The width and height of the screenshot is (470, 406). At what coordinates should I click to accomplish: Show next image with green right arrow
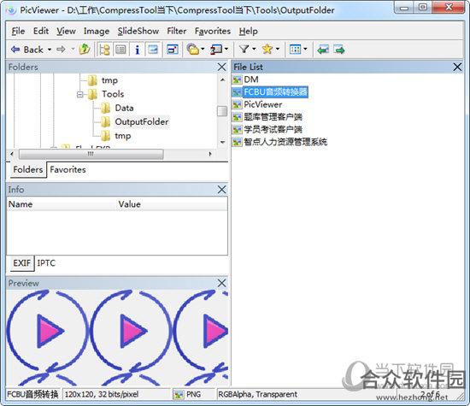pos(339,50)
